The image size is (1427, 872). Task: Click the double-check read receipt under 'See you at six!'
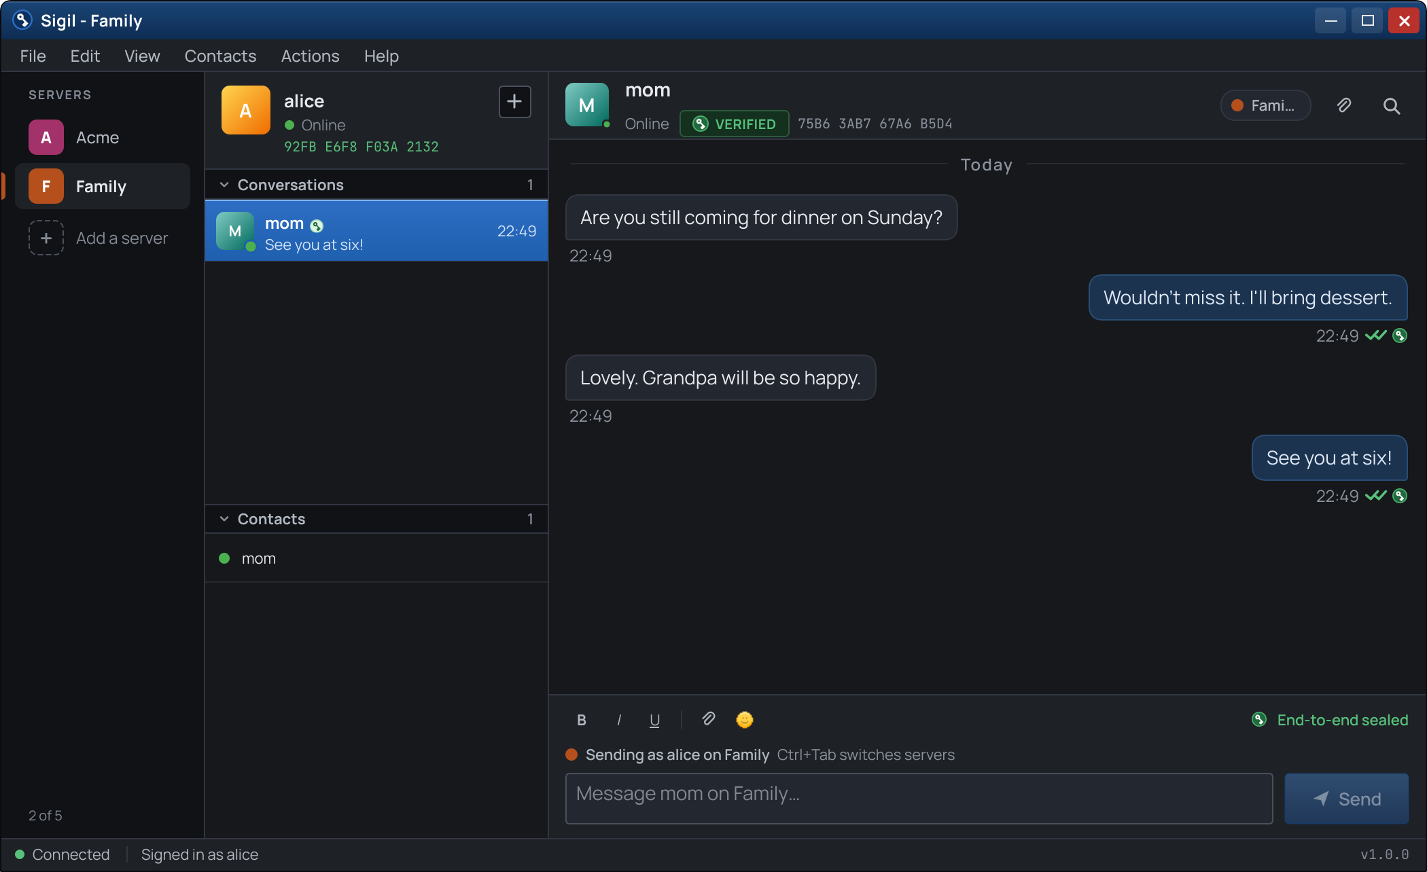[x=1375, y=496]
